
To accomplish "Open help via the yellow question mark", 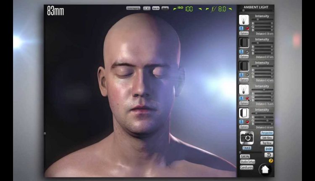I will [271, 161].
